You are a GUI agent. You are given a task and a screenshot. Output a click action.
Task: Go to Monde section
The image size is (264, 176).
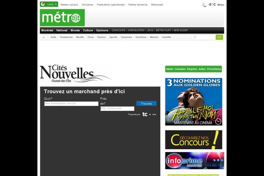[75, 30]
